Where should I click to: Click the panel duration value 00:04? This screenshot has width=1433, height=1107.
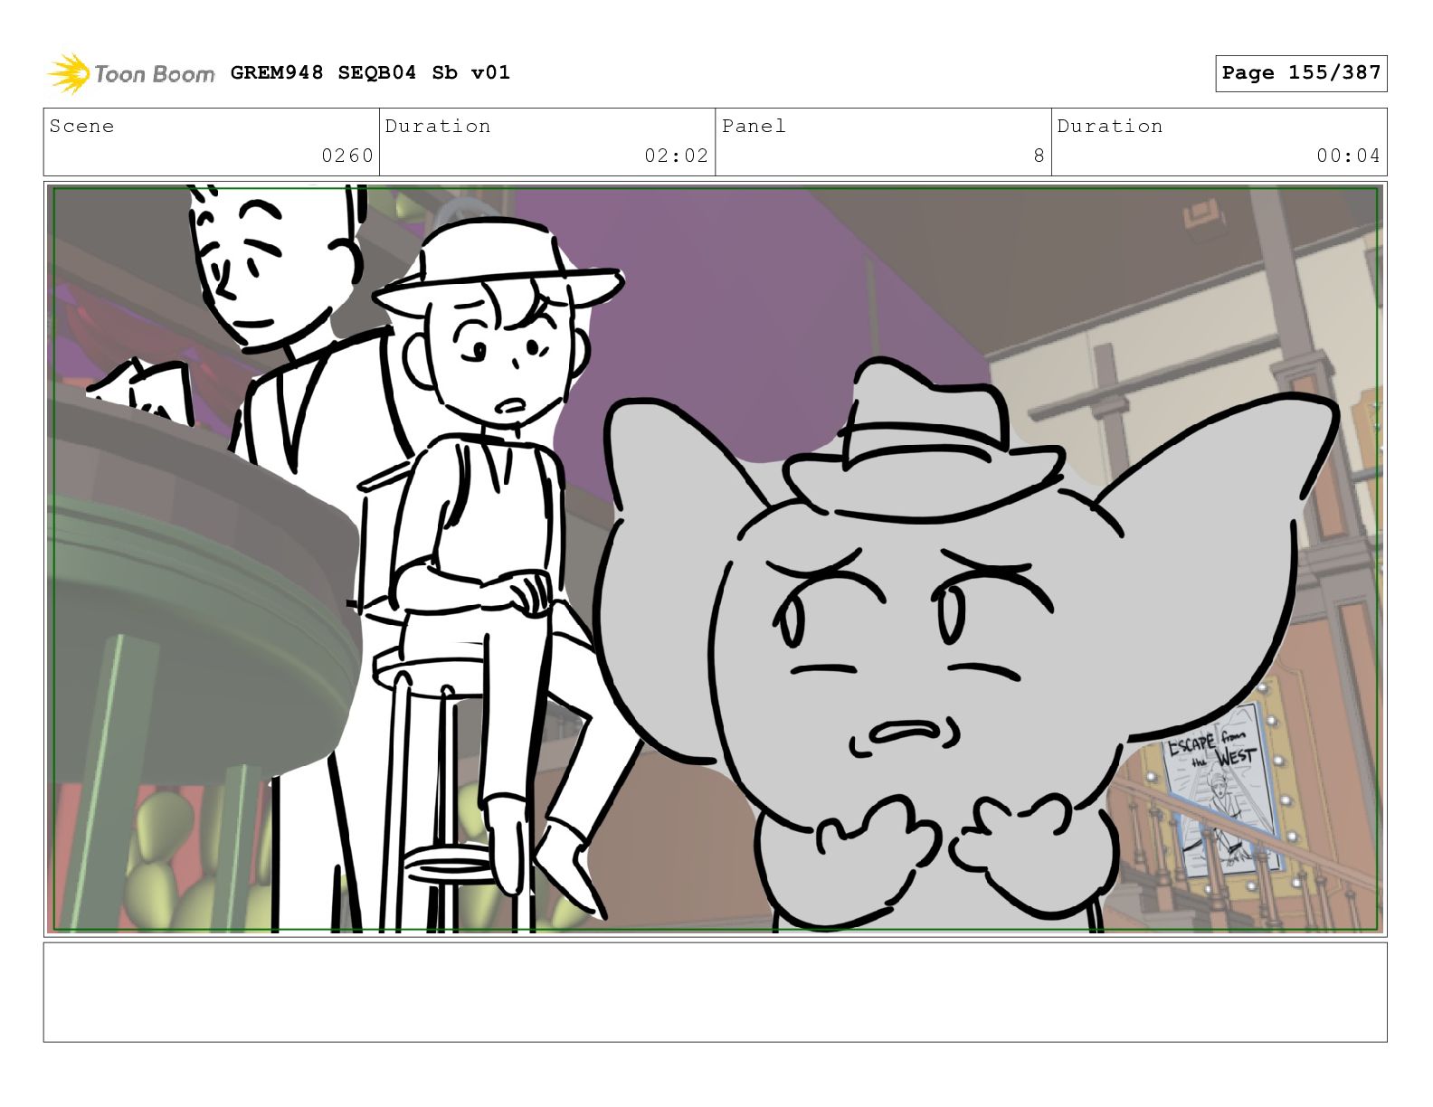1348,156
